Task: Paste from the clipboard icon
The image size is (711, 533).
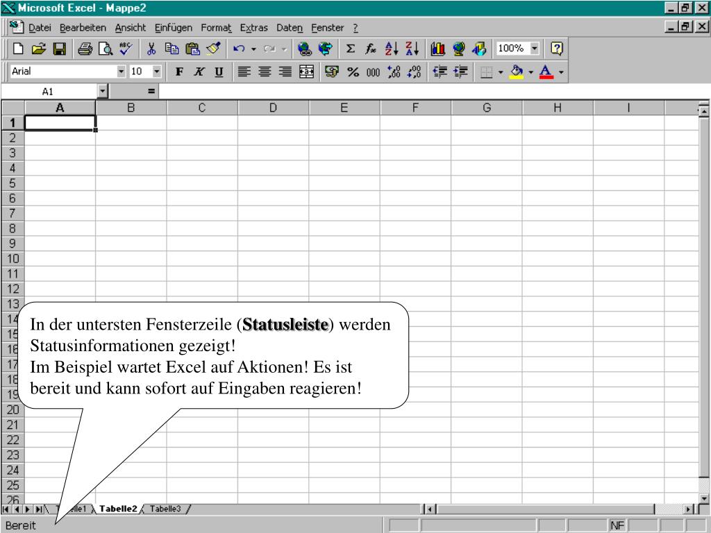Action: point(193,49)
